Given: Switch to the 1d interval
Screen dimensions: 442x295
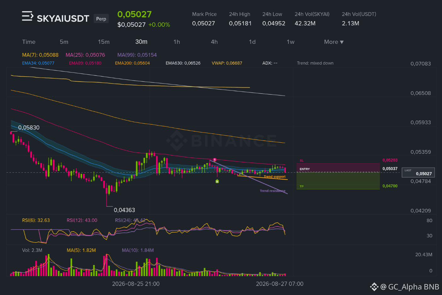Looking at the screenshot, I should (x=252, y=42).
